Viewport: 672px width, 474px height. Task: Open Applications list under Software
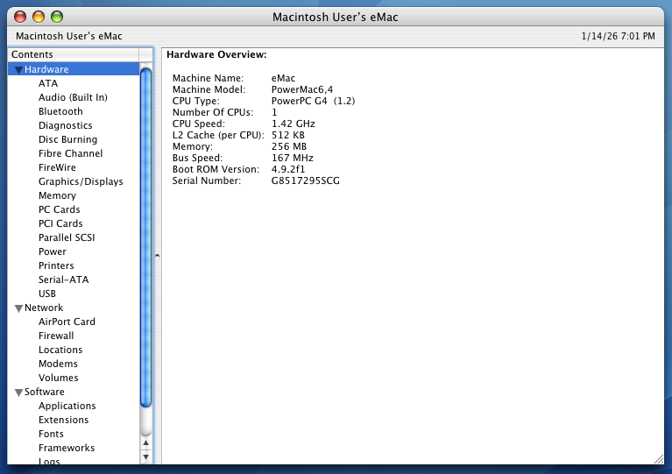tap(67, 406)
